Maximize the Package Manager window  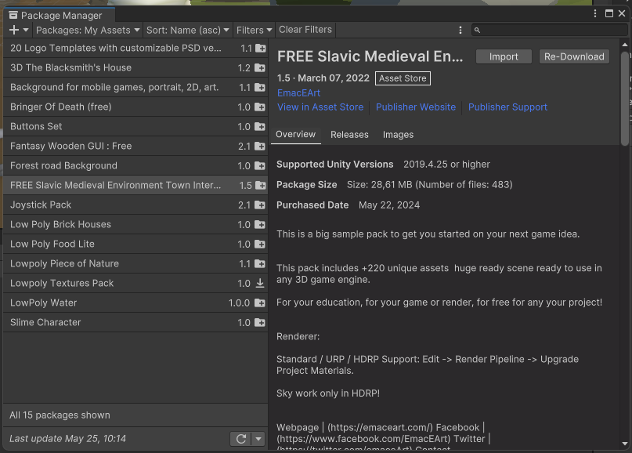point(609,13)
